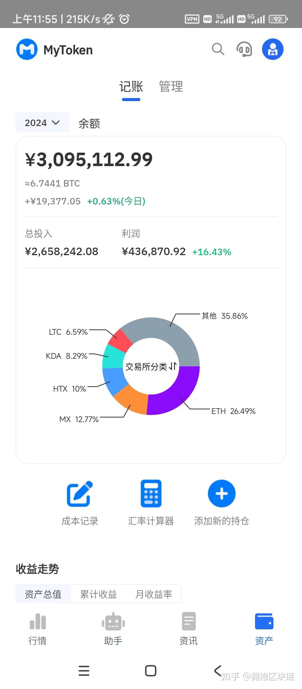
Task: Tap the battery 92 indicator
Action: pyautogui.click(x=278, y=19)
